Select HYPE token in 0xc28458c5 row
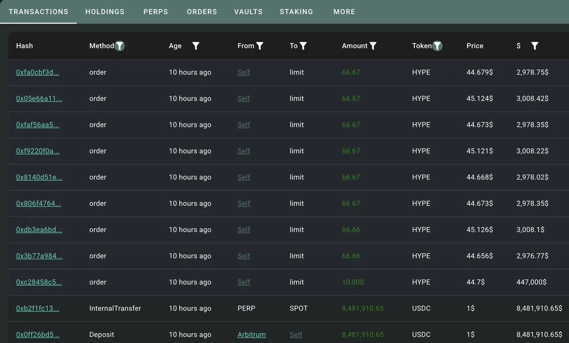Viewport: 569px width, 343px height. click(421, 282)
